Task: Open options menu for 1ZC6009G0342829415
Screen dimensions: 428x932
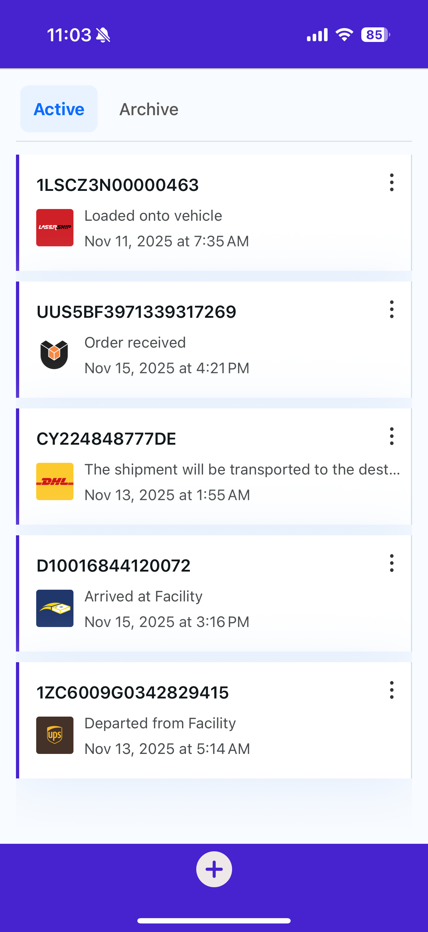Action: (x=391, y=690)
